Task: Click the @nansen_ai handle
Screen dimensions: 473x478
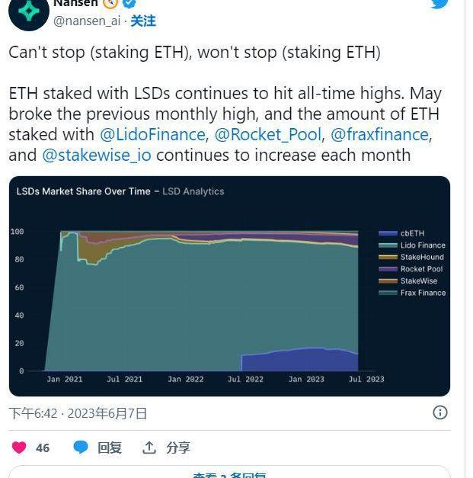Action: click(87, 21)
